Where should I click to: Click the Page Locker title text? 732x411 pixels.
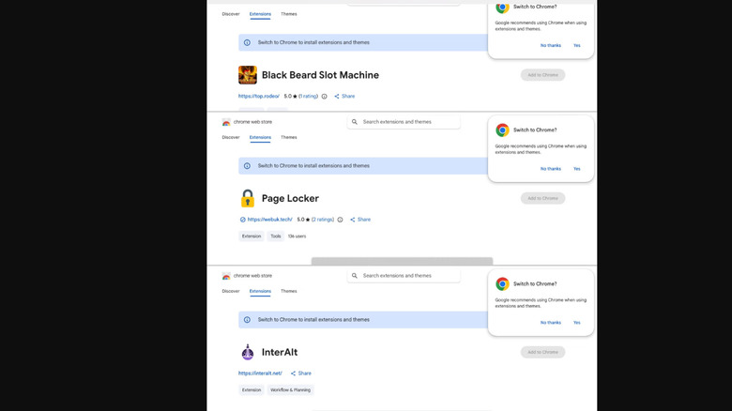click(290, 199)
